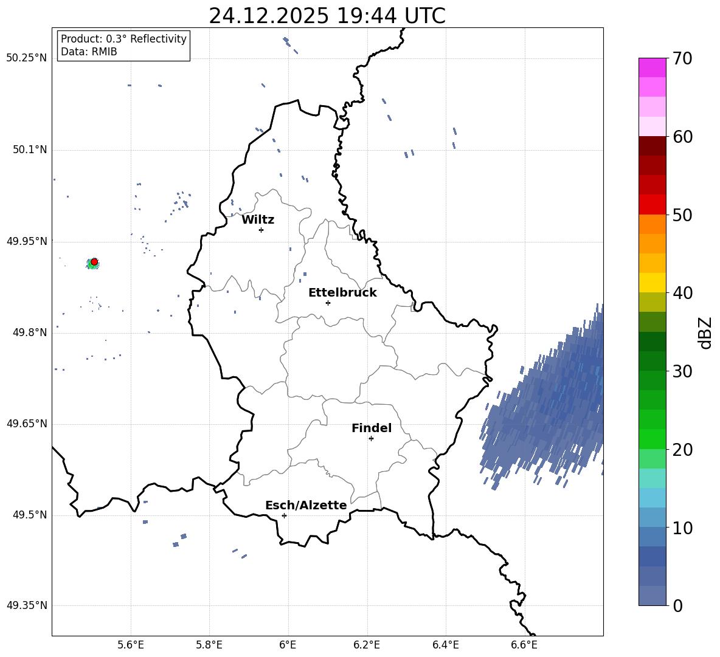Click the Ettelbruck city label
The height and width of the screenshot is (657, 720).
[x=342, y=293]
